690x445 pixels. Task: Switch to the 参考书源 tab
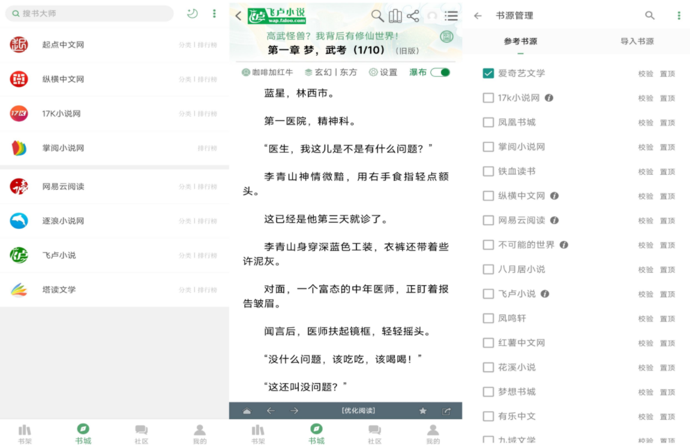coord(521,41)
